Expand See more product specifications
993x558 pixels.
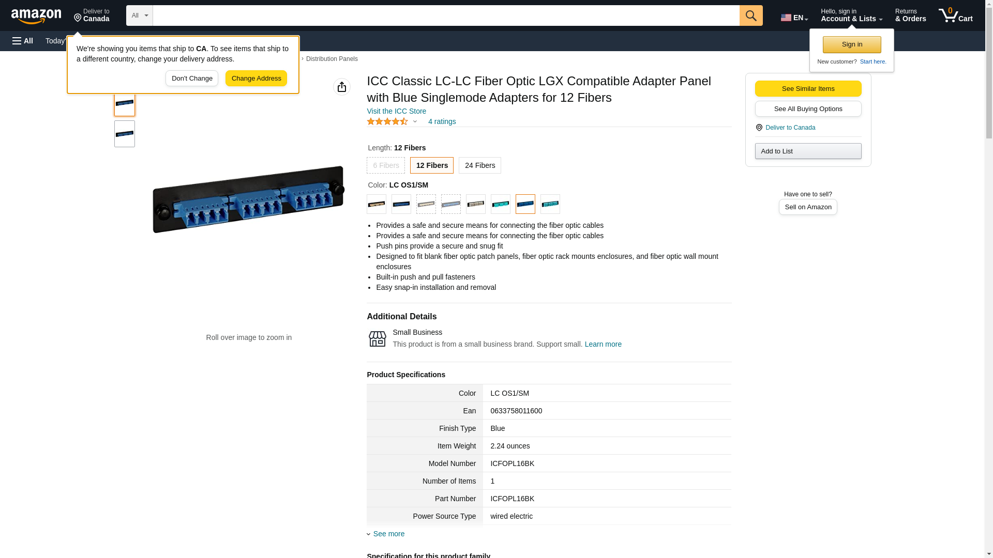[388, 534]
